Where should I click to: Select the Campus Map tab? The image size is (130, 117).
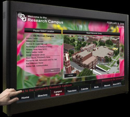[x=58, y=93]
